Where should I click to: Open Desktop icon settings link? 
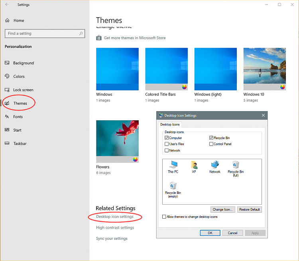click(x=115, y=217)
